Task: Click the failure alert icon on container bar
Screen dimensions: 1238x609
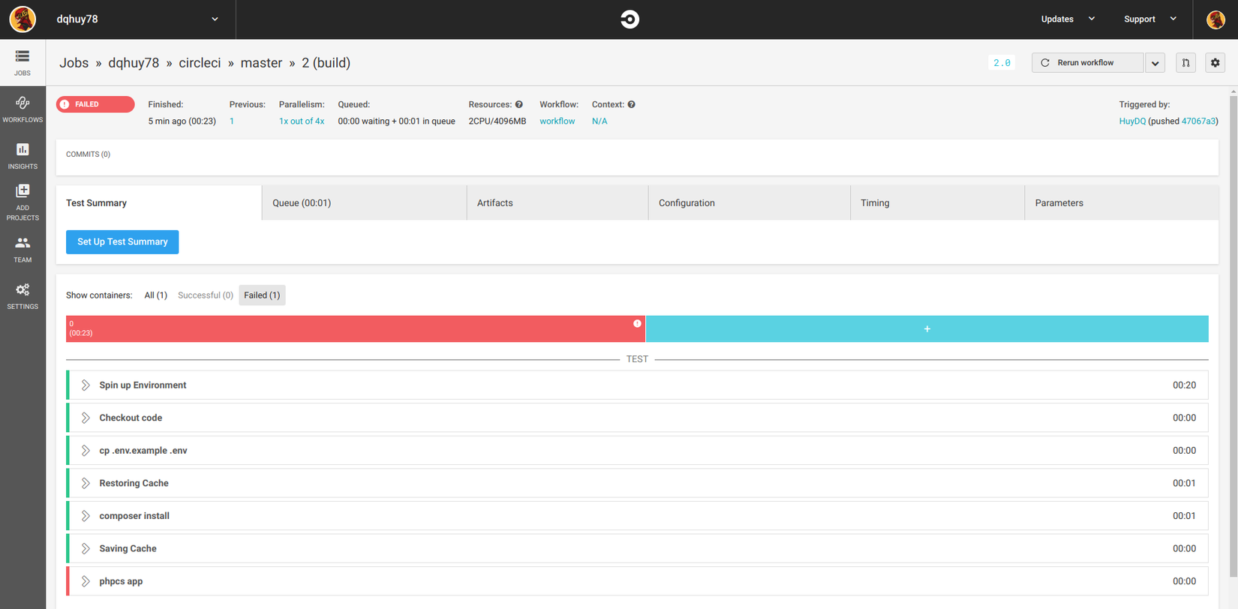Action: (637, 323)
